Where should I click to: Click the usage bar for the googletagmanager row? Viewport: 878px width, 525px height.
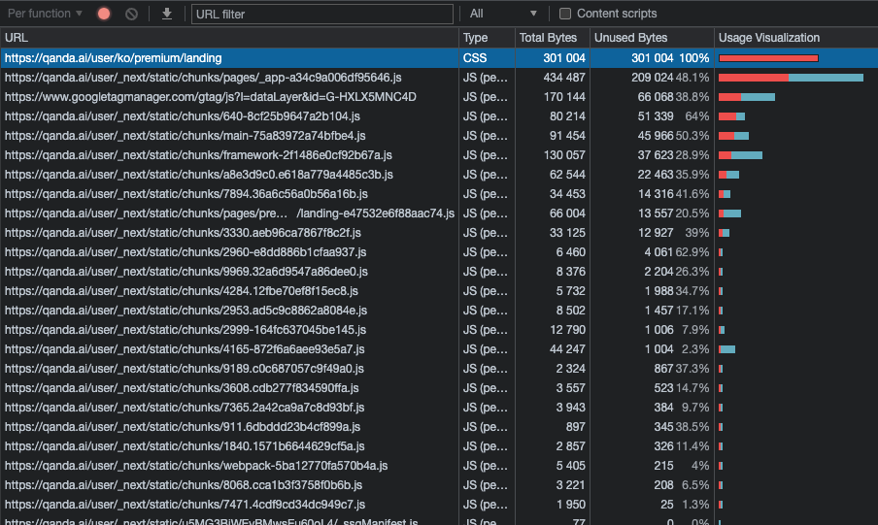pos(747,97)
